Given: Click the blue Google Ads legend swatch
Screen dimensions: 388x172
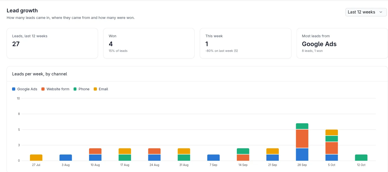Looking at the screenshot, I should coord(14,89).
